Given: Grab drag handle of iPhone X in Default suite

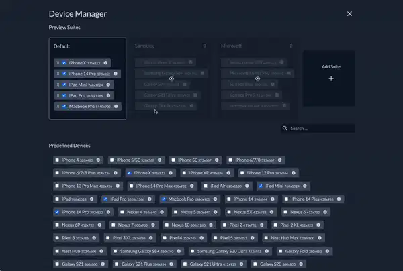Looking at the screenshot, I should pyautogui.click(x=58, y=63).
